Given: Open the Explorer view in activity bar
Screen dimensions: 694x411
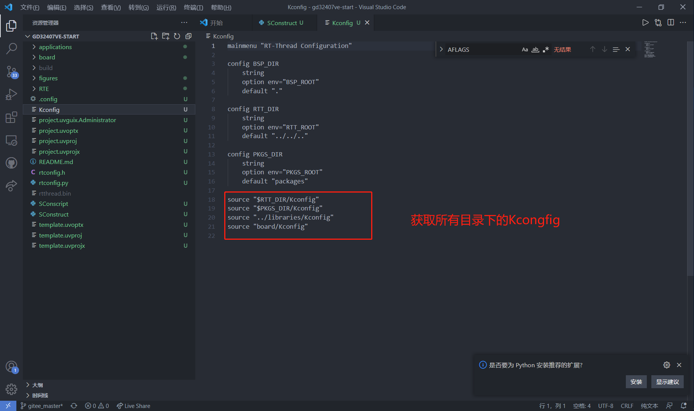Looking at the screenshot, I should click(x=11, y=26).
